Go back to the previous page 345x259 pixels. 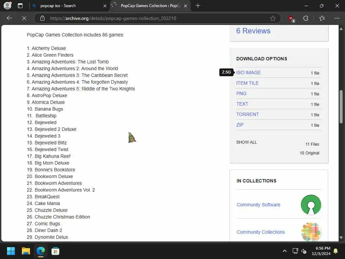click(9, 18)
